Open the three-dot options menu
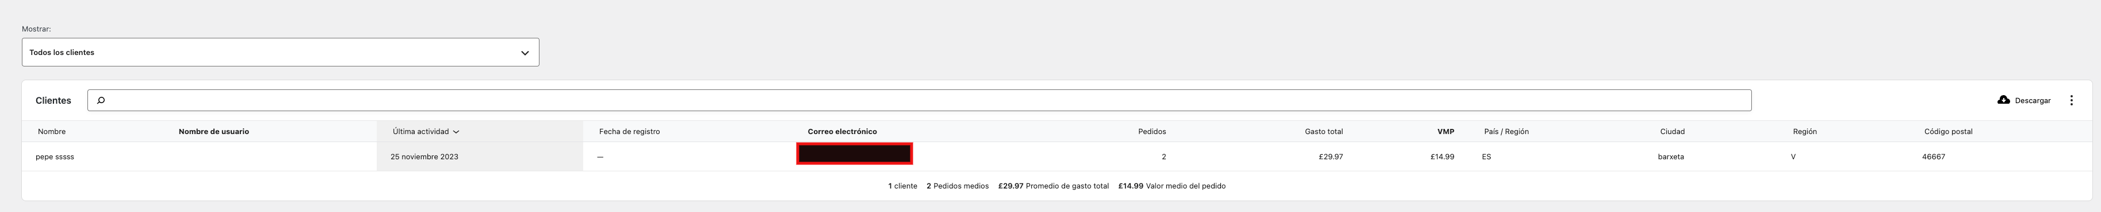Screen dimensions: 2101x212 pyautogui.click(x=2071, y=101)
